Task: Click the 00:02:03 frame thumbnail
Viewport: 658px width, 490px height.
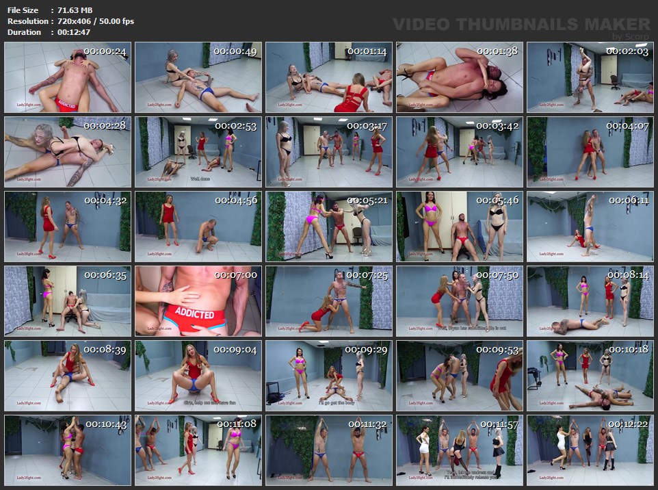Action: click(590, 77)
